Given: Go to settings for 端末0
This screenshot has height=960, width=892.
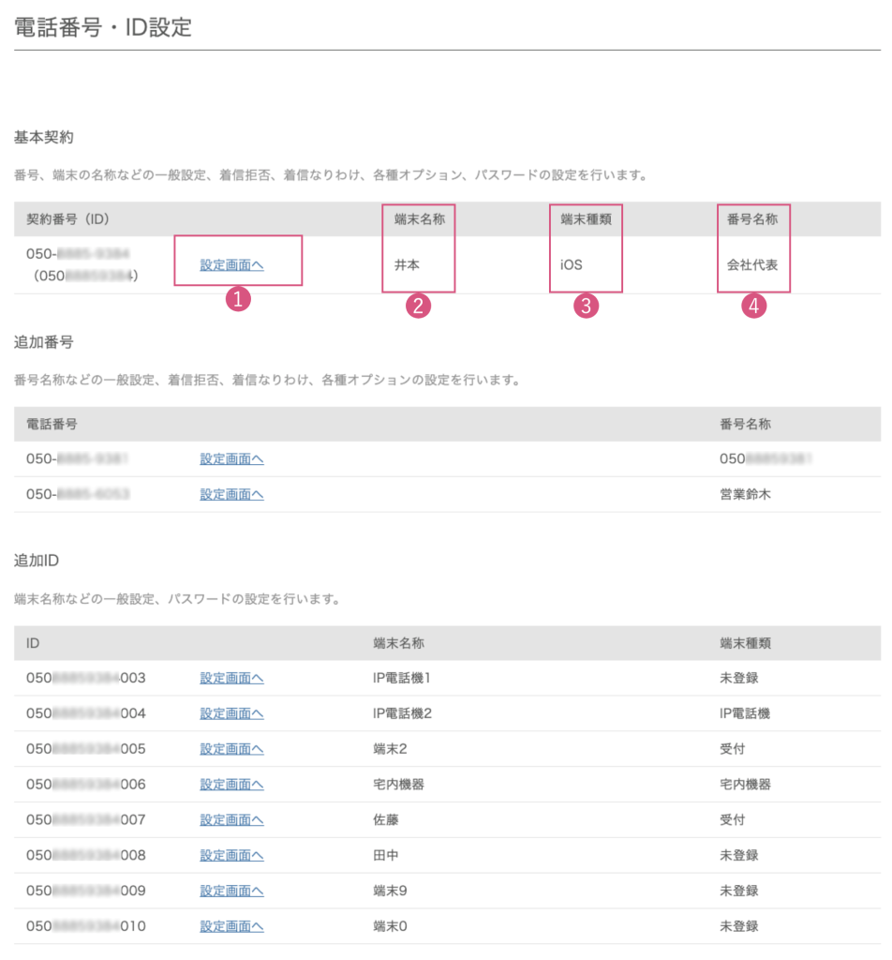Looking at the screenshot, I should click(x=231, y=926).
